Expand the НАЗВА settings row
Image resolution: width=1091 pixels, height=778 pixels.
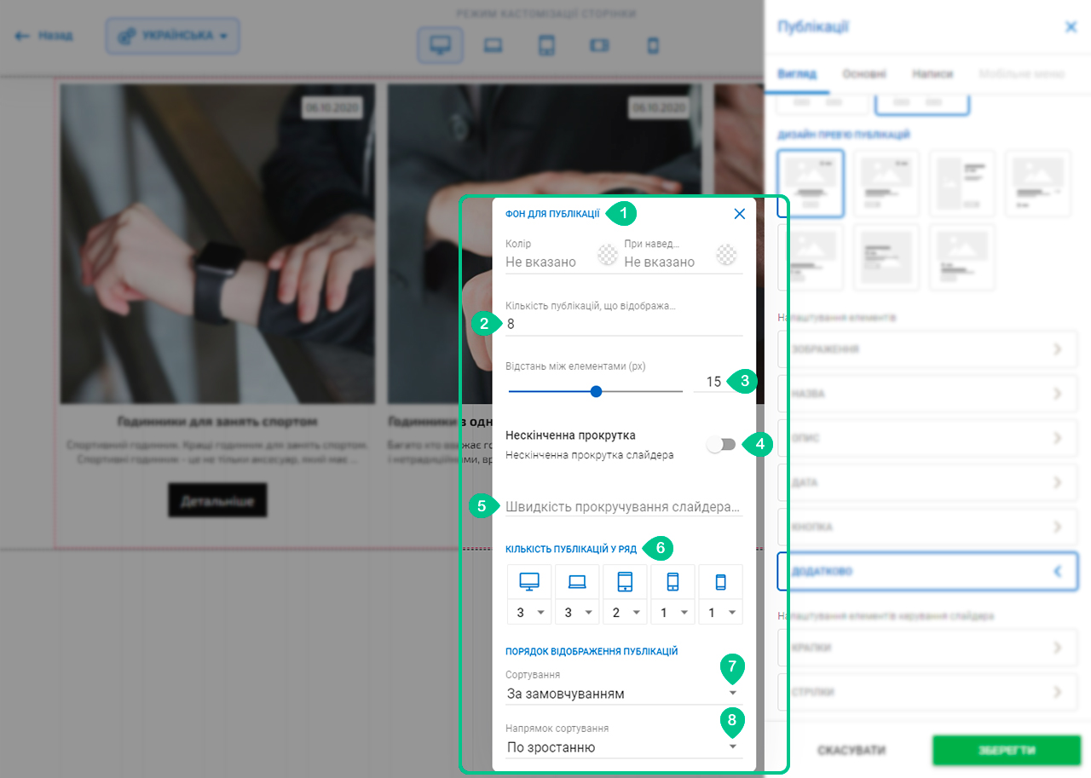(927, 394)
